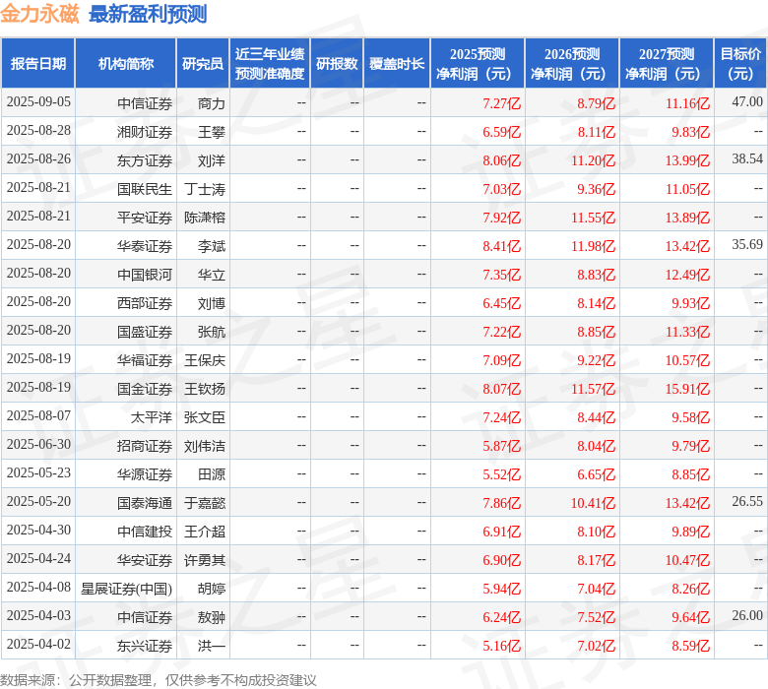Open the 东方证券 institution entry

145,160
